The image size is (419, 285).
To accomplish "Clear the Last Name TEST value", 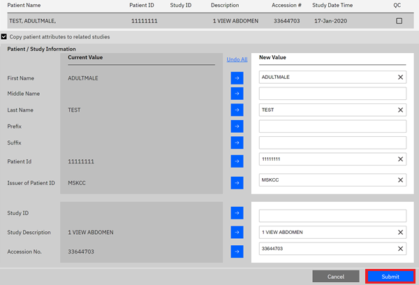I will [400, 110].
